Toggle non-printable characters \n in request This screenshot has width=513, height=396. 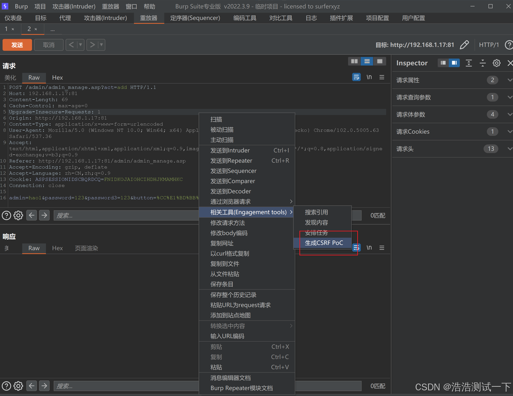pos(369,77)
